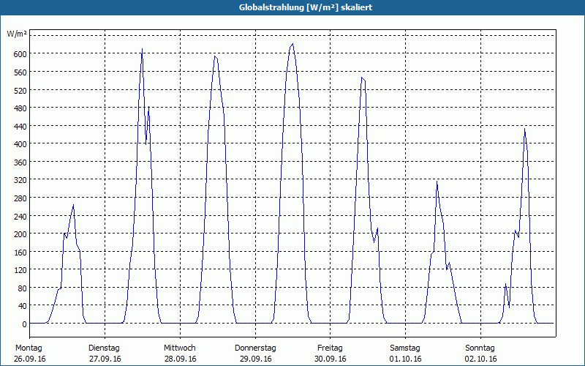
Task: Click the date 27.09.16
Action: point(105,359)
